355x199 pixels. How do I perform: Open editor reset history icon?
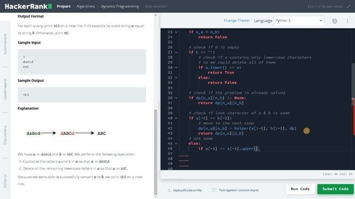point(334,21)
